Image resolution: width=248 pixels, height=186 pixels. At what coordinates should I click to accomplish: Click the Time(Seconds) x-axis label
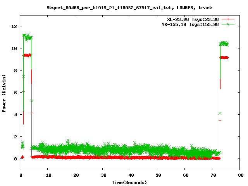pos(129,183)
